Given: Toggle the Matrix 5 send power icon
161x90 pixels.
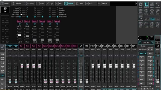Looking at the screenshot, I should tap(50, 24).
